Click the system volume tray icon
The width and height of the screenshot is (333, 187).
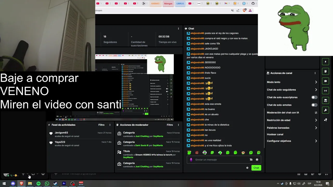pyautogui.click(x=299, y=184)
